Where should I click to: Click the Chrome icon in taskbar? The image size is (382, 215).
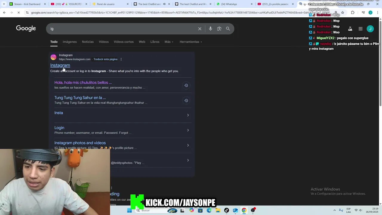click(x=244, y=210)
